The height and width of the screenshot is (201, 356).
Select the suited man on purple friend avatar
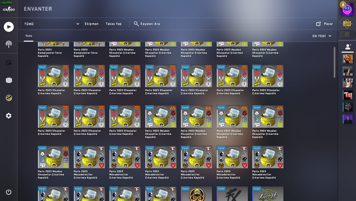[348, 119]
